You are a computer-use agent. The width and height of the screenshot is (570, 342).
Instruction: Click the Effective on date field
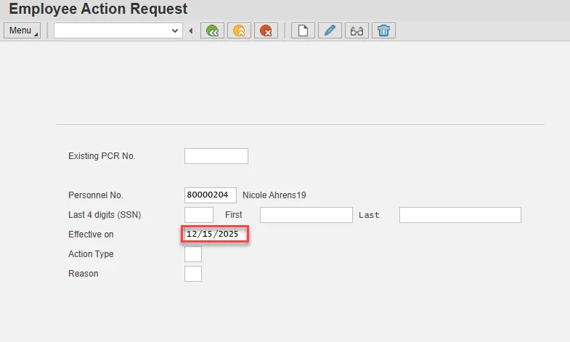click(215, 234)
